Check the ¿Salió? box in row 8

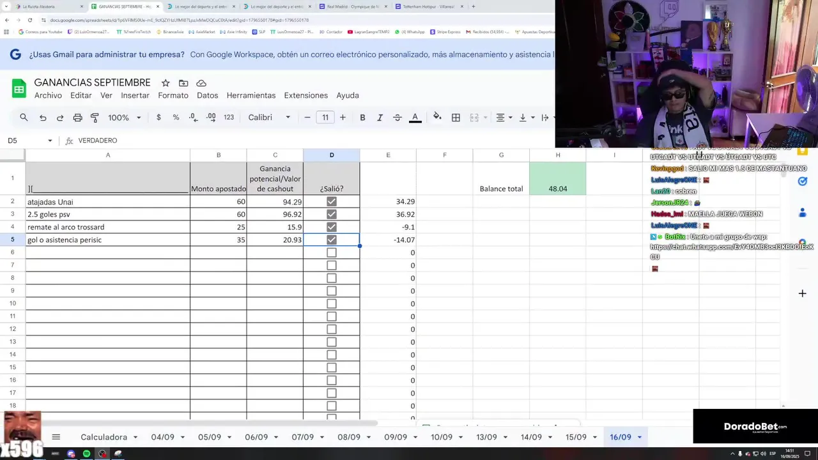point(332,278)
